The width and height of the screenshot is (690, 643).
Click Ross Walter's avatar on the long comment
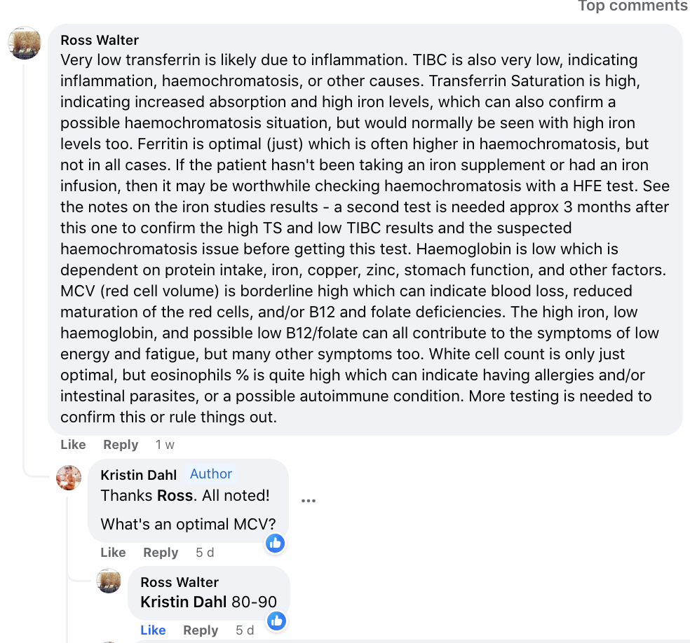click(25, 42)
